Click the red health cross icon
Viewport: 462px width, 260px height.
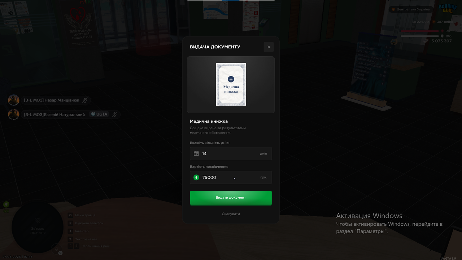(442, 31)
